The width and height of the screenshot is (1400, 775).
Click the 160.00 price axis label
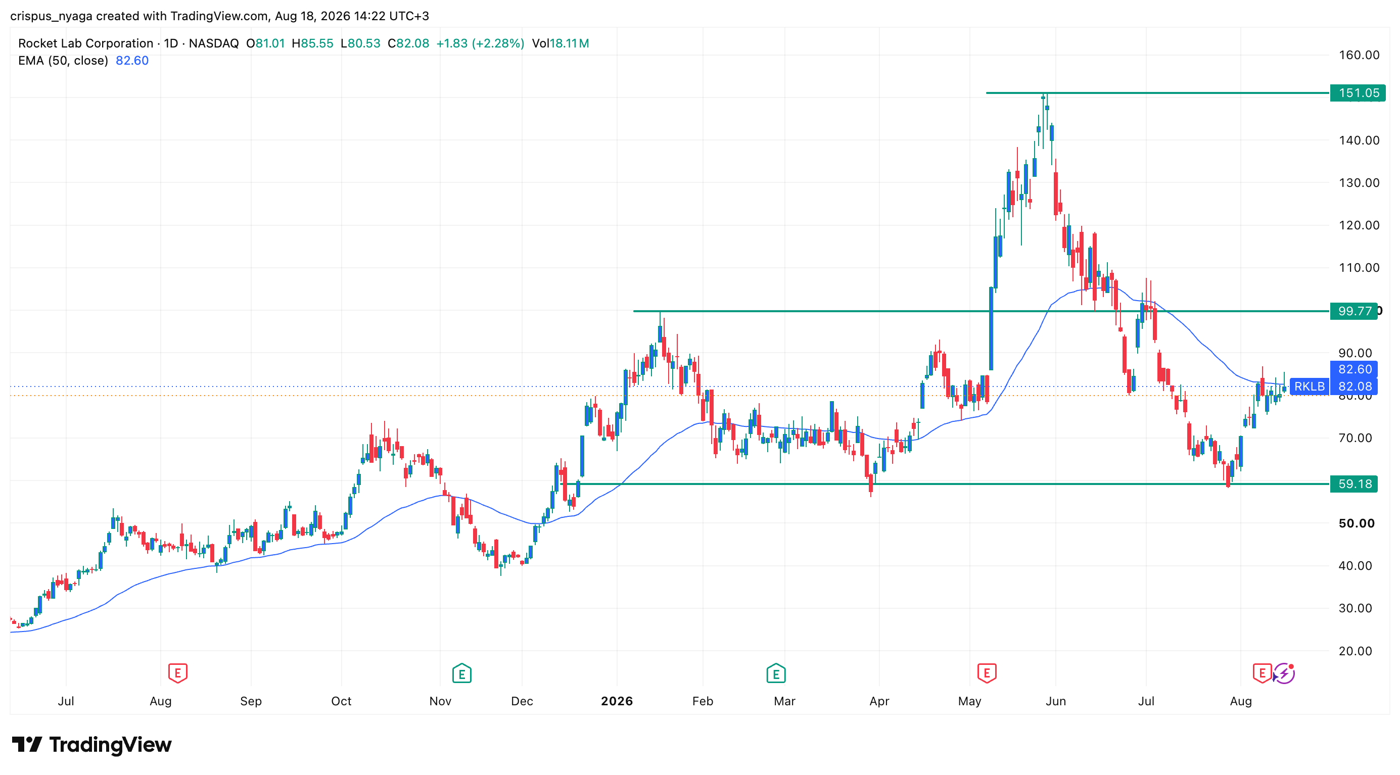[1359, 55]
